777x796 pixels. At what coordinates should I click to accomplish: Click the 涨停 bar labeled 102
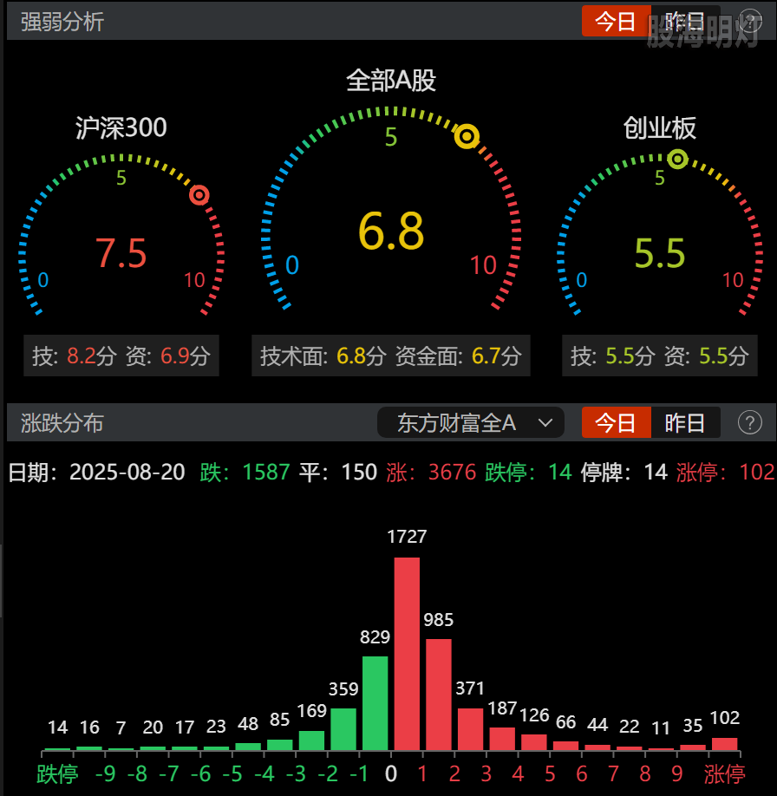click(725, 744)
